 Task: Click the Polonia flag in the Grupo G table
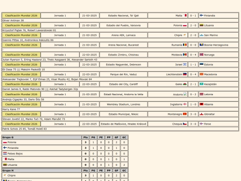[x=5, y=142]
